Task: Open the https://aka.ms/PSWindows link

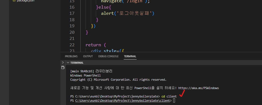Action: 198,88
